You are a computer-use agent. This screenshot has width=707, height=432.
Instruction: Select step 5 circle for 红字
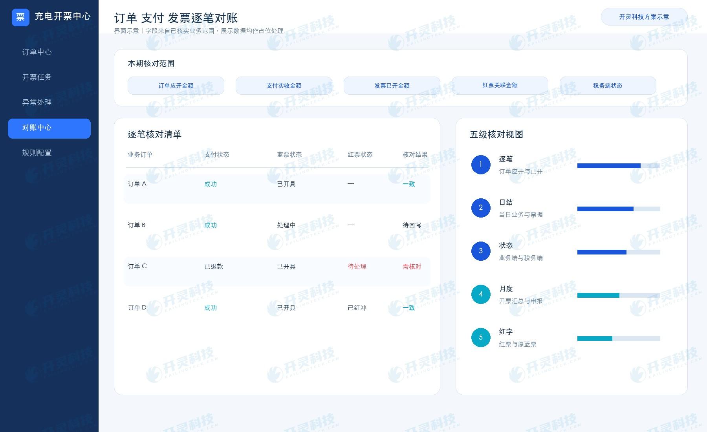(481, 337)
